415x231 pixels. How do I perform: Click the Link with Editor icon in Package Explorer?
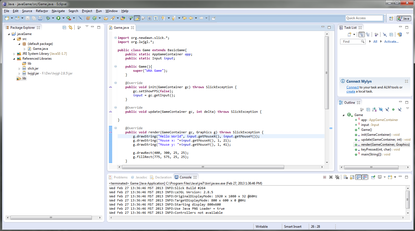pos(71,27)
